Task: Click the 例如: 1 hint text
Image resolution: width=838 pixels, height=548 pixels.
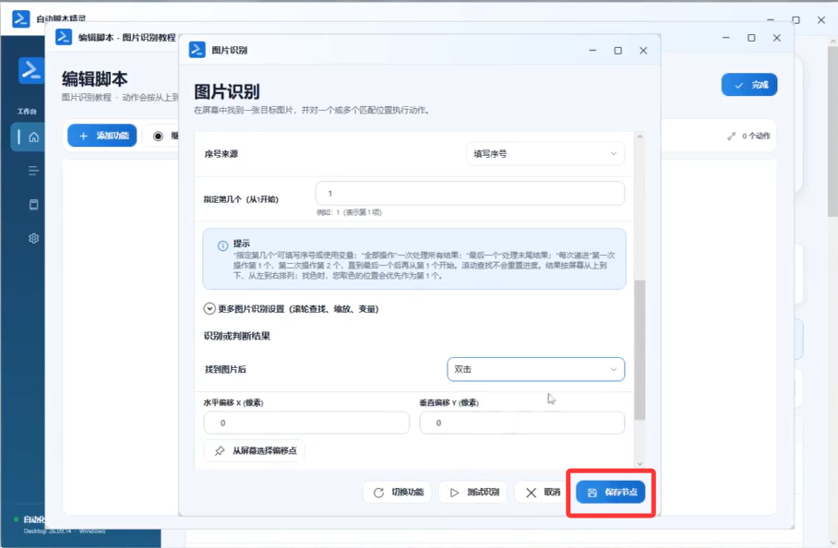Action: point(349,212)
